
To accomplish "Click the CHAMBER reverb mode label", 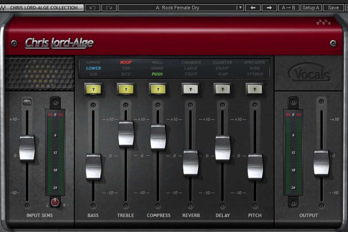I will tap(191, 62).
